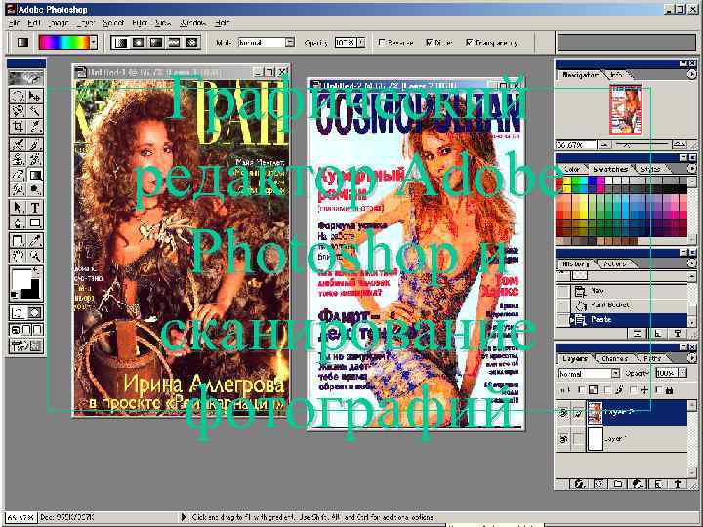Select the Move tool

(35, 97)
